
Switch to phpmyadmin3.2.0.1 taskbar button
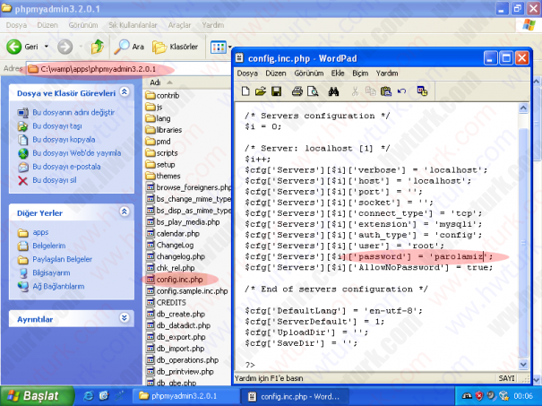point(185,396)
